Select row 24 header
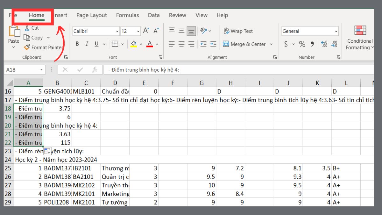The width and height of the screenshot is (382, 215). point(9,160)
